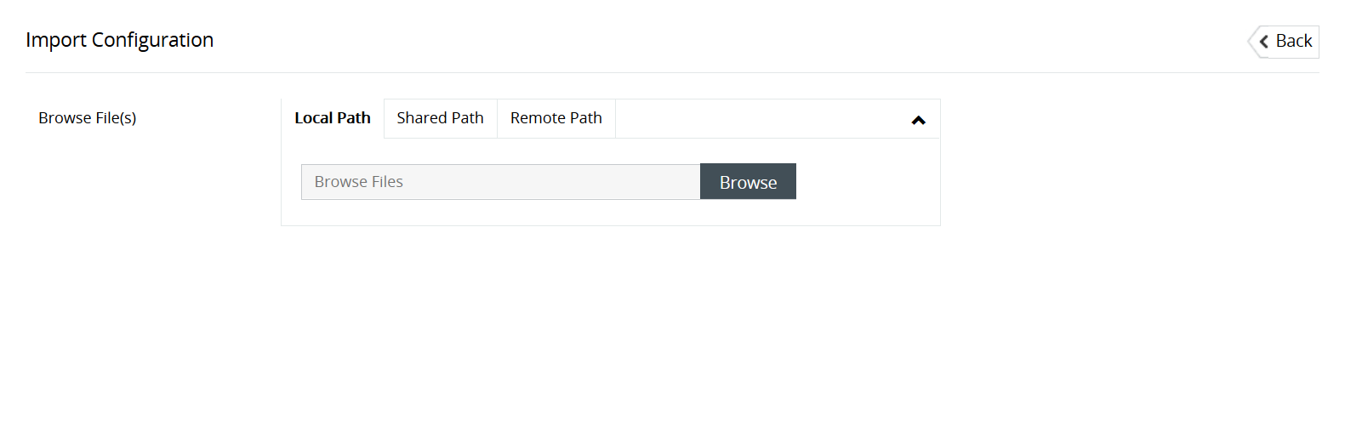Click the Browse File(s) label
The image size is (1345, 426).
(x=87, y=118)
